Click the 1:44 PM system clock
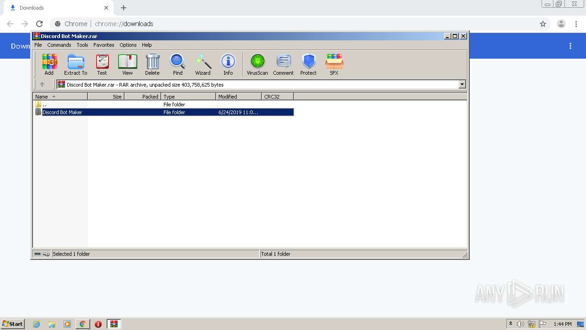 click(563, 324)
